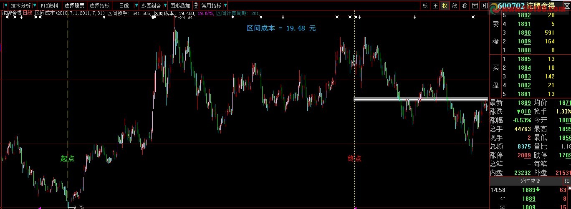
Task: Click the magenta triangle marker at bottom left
Action: 40,207
